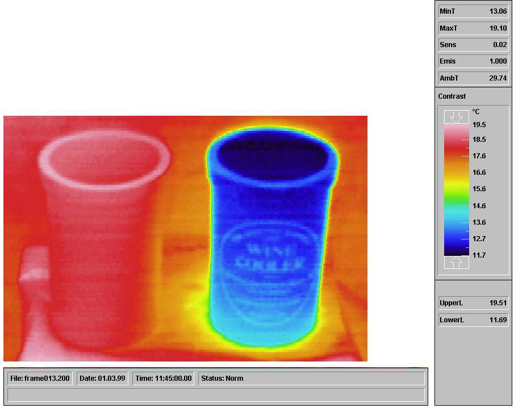514x408 pixels.
Task: Select the Sens value field
Action: (473, 44)
